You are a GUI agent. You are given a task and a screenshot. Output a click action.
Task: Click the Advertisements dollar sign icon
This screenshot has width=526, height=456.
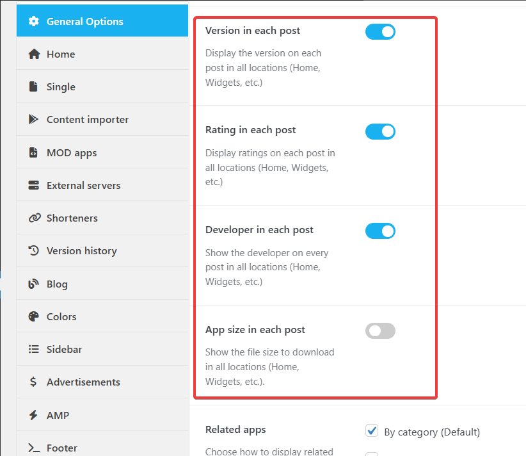pos(34,382)
